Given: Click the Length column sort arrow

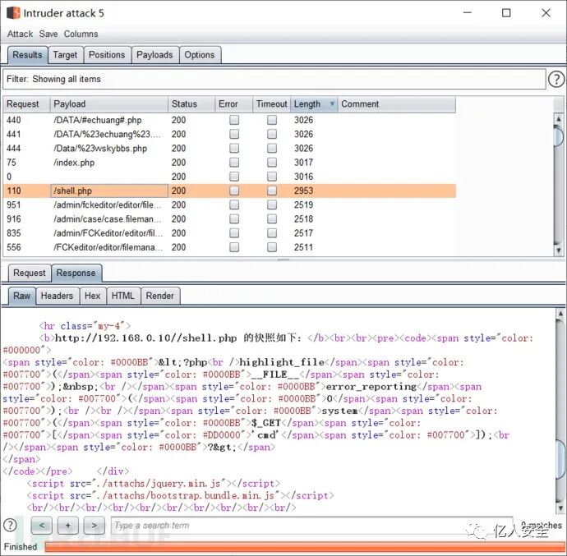Looking at the screenshot, I should pyautogui.click(x=332, y=104).
